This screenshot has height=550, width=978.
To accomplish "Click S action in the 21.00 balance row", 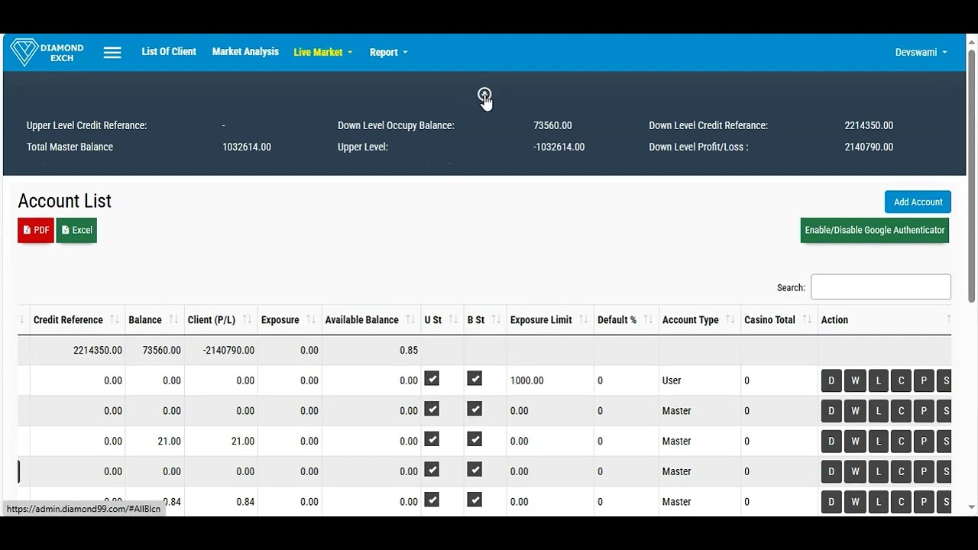I will pyautogui.click(x=944, y=441).
